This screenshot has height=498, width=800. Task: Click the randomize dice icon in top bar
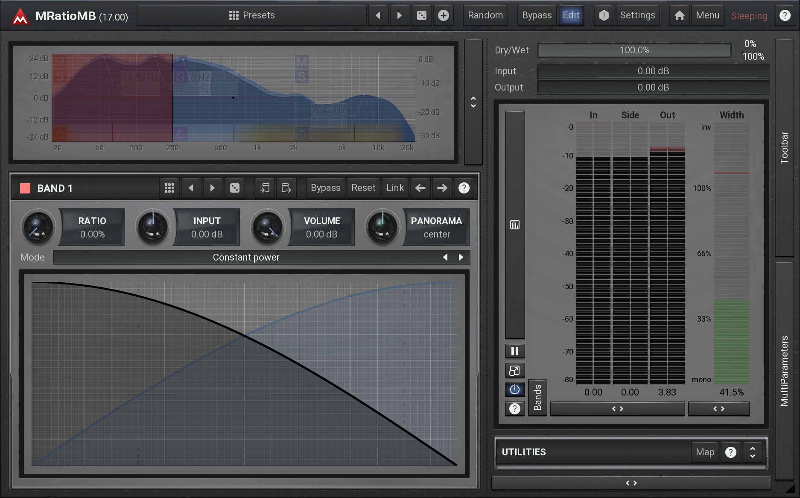pyautogui.click(x=421, y=16)
